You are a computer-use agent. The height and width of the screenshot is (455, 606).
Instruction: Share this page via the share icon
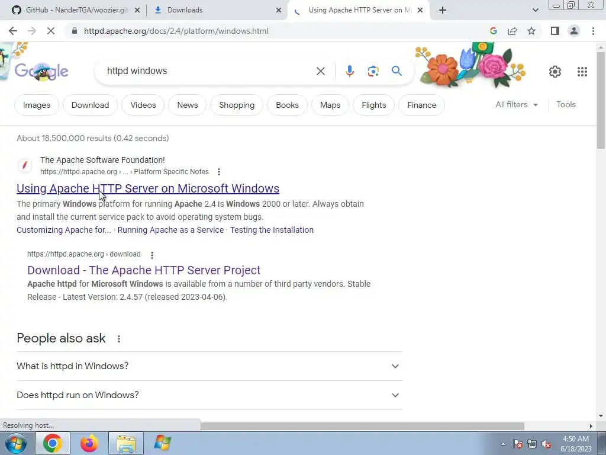coord(512,31)
